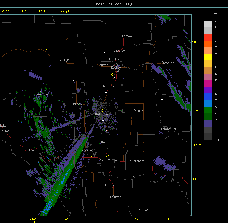Image resolution: width=228 pixels, height=223 pixels.
Task: Click the yellow diamond marker near RockyMH
Action: click(x=66, y=54)
